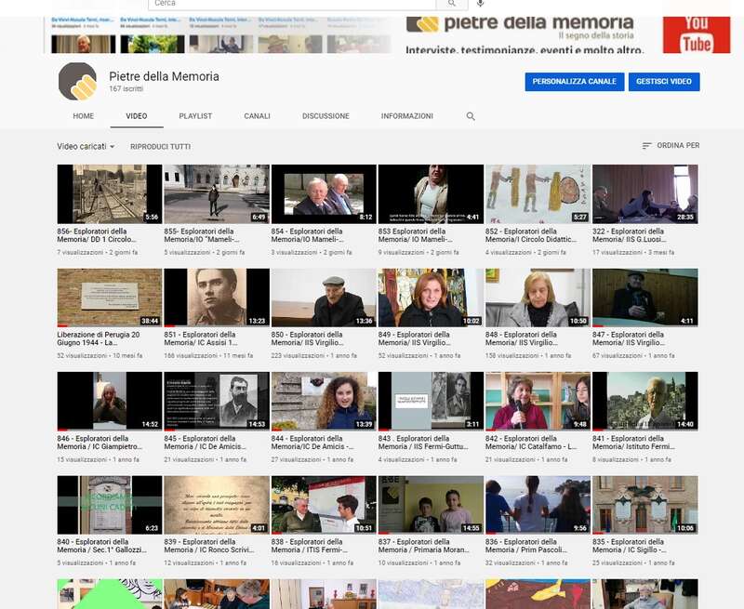
Task: Activate voice search microphone icon
Action: tap(480, 5)
